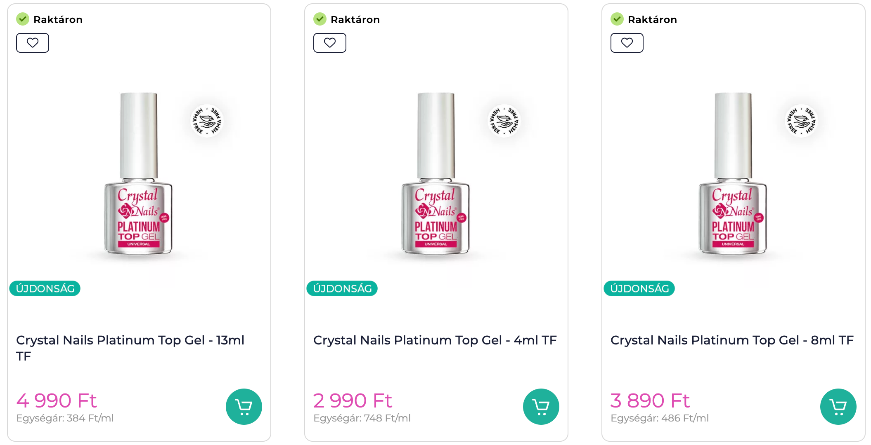
Task: Toggle wishlist heart for 4ml Top Gel
Action: point(330,43)
